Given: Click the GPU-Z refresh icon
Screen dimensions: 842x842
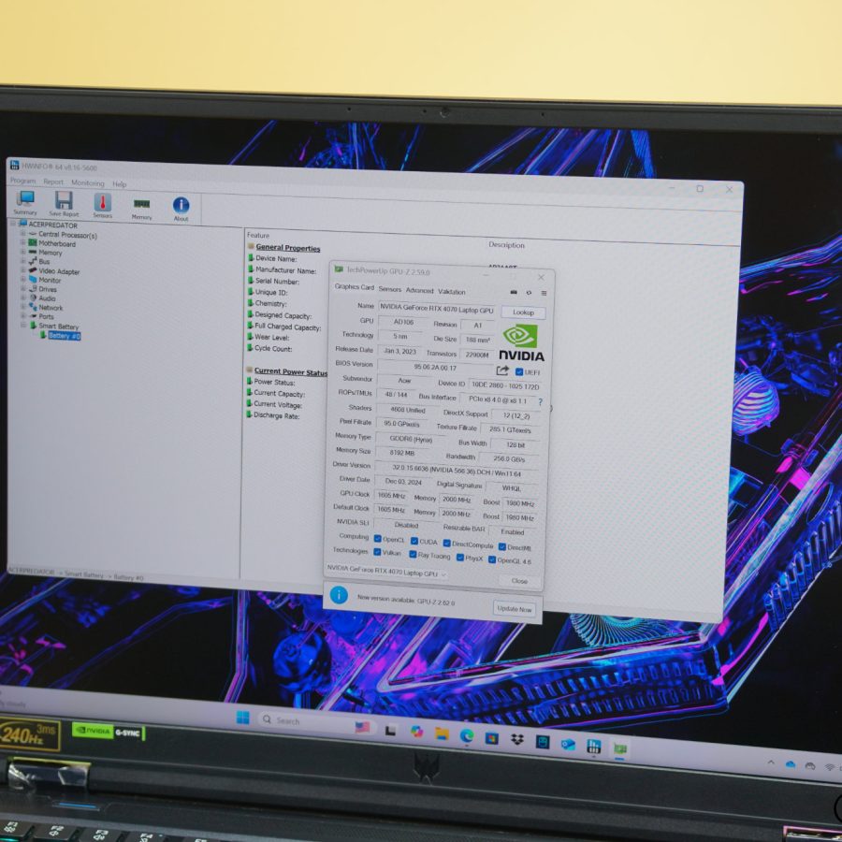Looking at the screenshot, I should point(529,293).
